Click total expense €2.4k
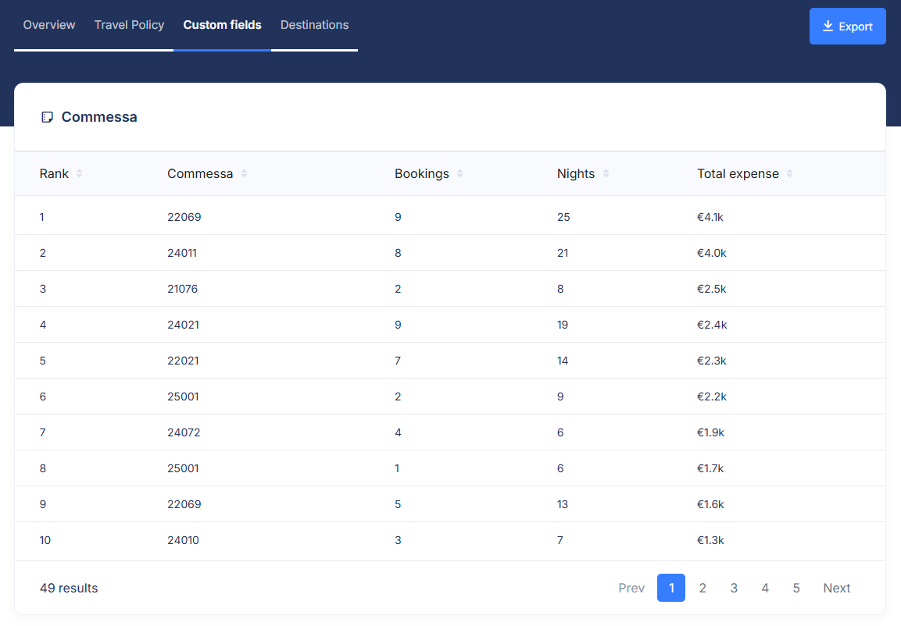This screenshot has width=901, height=626. tap(712, 325)
